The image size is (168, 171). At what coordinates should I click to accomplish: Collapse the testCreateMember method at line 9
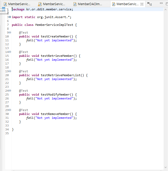click(10, 33)
